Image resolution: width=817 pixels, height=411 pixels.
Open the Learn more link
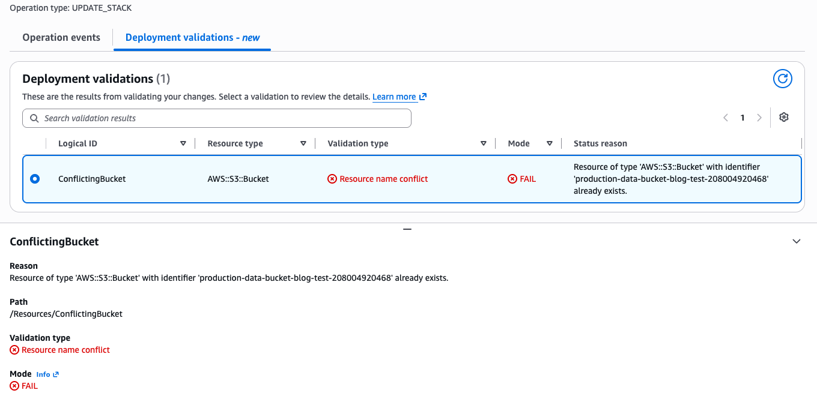[x=399, y=97]
